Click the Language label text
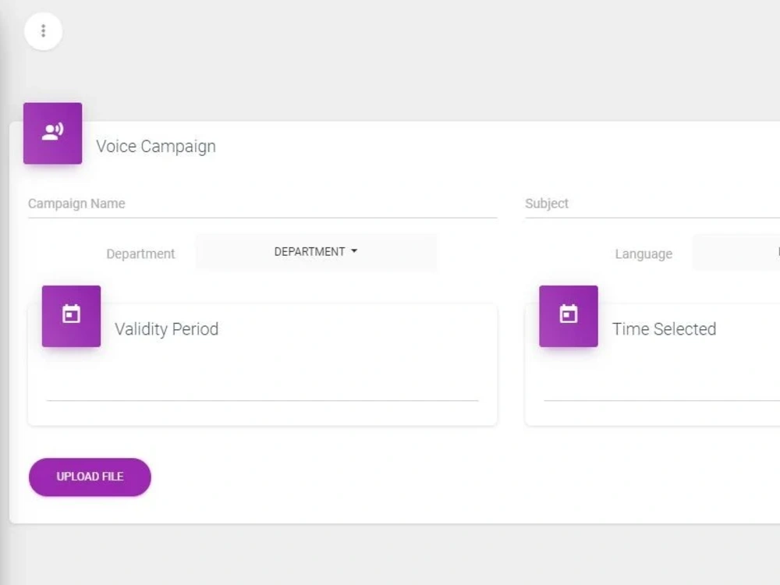Image resolution: width=780 pixels, height=585 pixels. coord(643,253)
